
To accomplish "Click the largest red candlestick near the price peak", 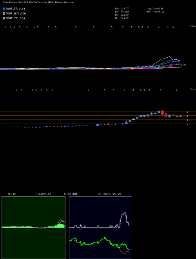I will click(x=162, y=113).
